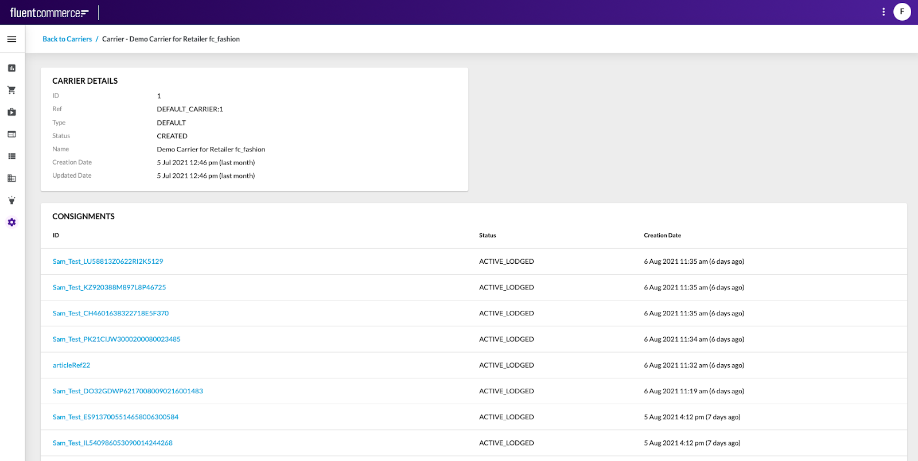Open consignment Sam_Test_IL5409860530900​14244268
This screenshot has height=461, width=918.
(x=112, y=443)
